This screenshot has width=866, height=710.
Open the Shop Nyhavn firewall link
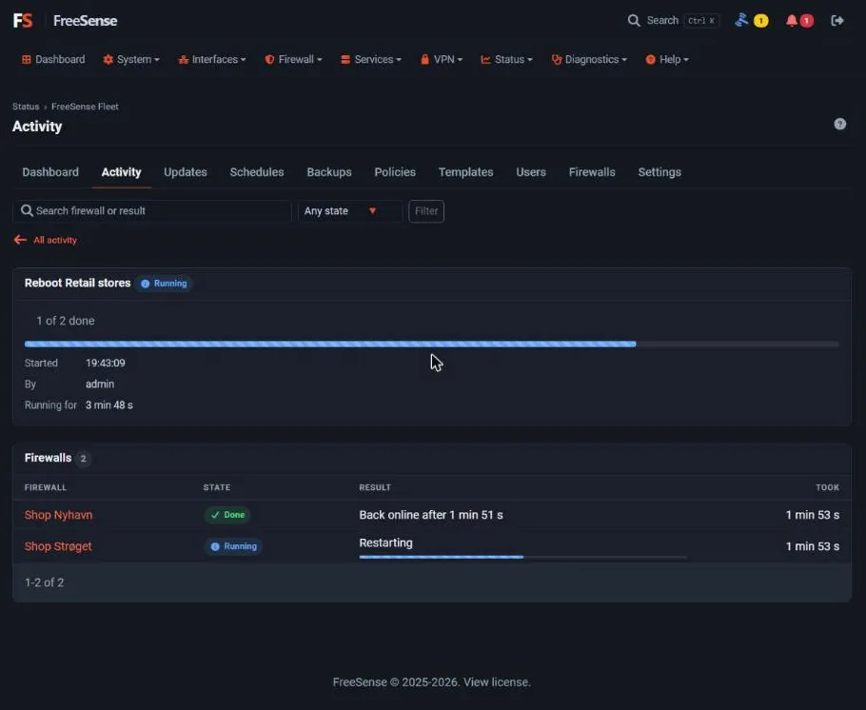59,515
